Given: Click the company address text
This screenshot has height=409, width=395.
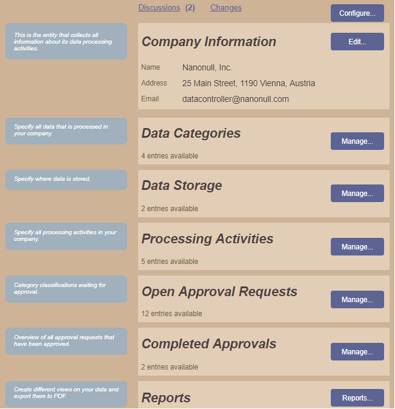Looking at the screenshot, I should click(x=248, y=83).
